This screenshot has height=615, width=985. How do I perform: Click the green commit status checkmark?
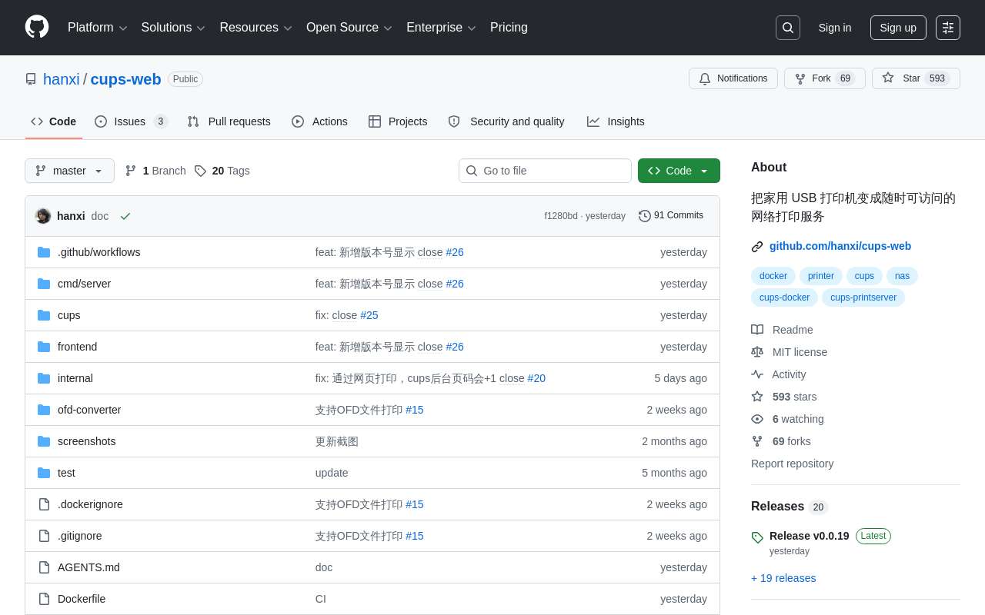[125, 216]
